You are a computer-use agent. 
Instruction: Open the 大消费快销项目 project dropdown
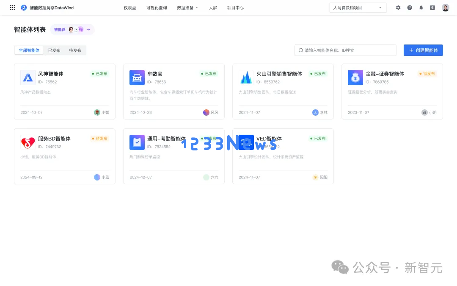pyautogui.click(x=358, y=8)
